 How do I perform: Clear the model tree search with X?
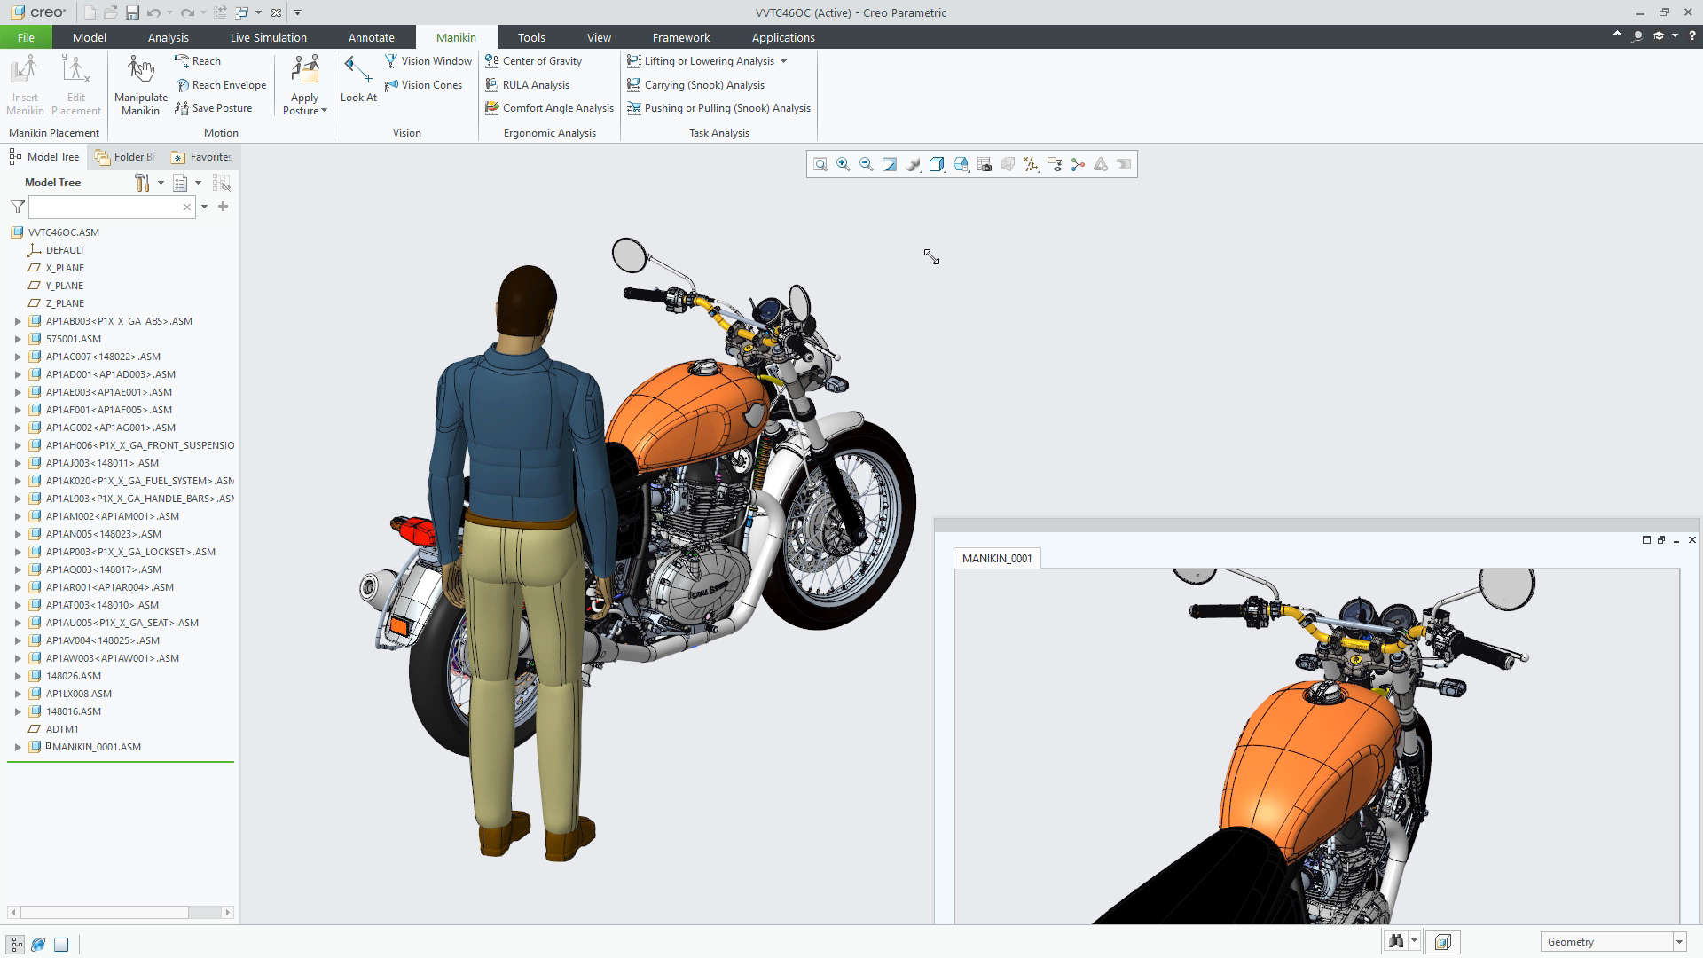click(187, 207)
